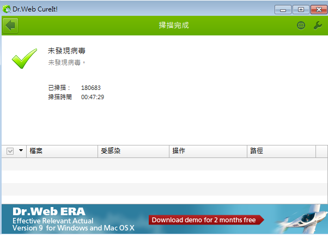The height and width of the screenshot is (237, 328).
Task: Click Version 9 for Windows and Mac OS X text
Action: pos(74,228)
